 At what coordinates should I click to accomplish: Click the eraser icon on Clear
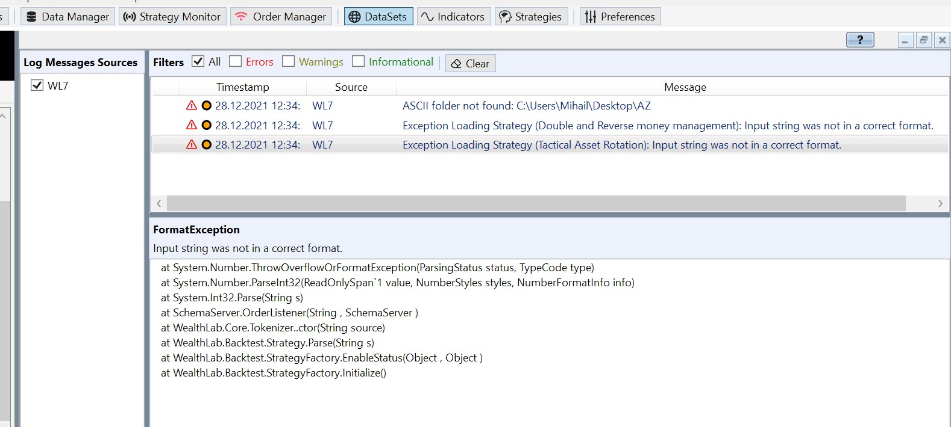[x=456, y=64]
